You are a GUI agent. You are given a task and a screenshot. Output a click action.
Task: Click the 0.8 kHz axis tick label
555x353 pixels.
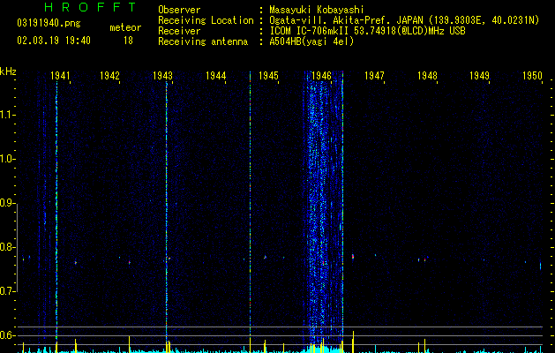coord(7,247)
